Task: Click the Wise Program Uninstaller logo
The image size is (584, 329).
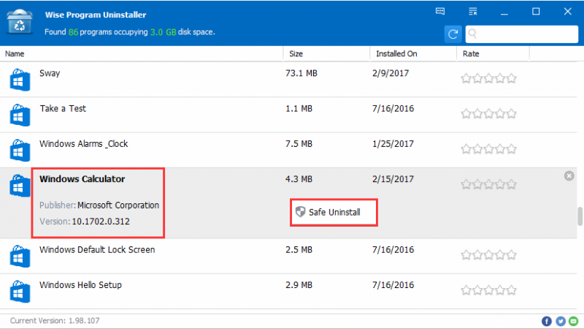Action: 20,23
